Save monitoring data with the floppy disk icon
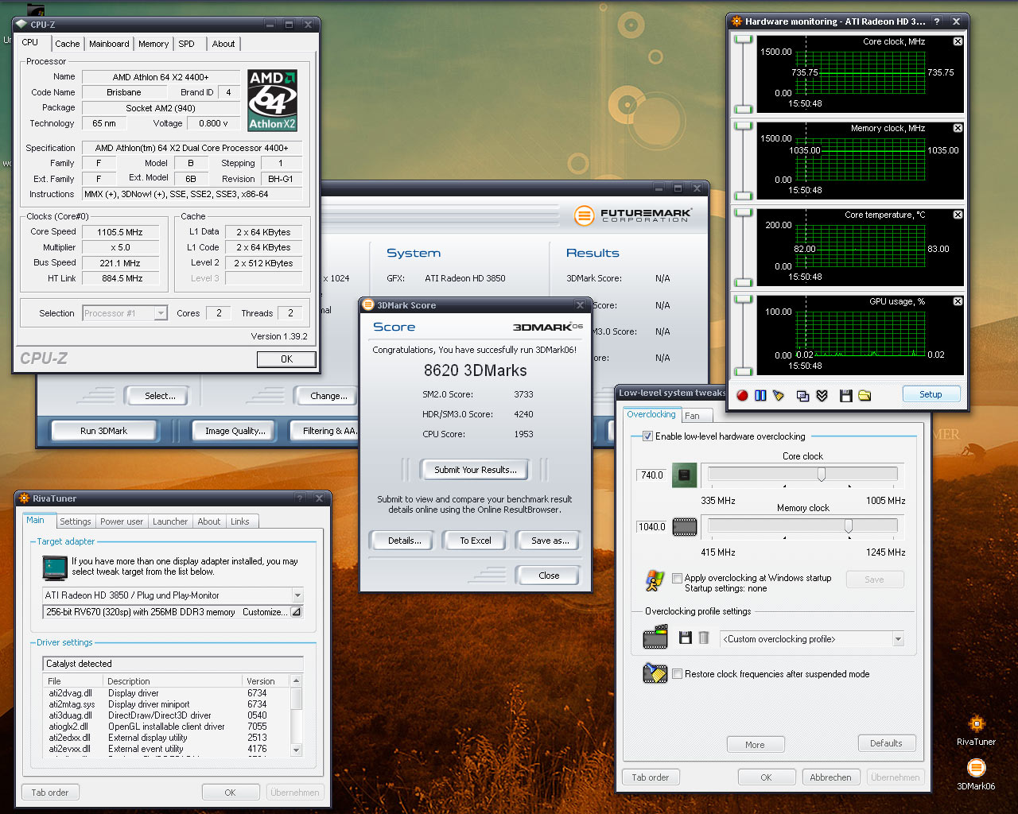This screenshot has width=1018, height=814. pyautogui.click(x=845, y=395)
